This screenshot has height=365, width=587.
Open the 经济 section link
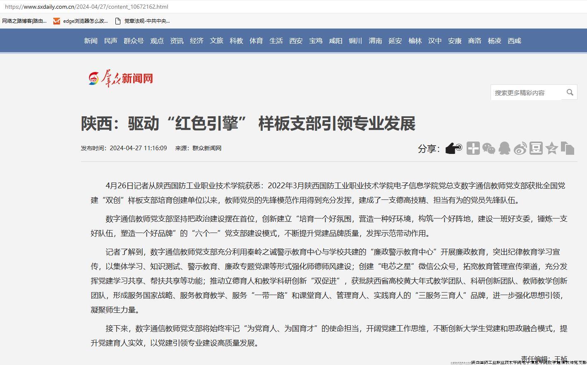point(196,41)
